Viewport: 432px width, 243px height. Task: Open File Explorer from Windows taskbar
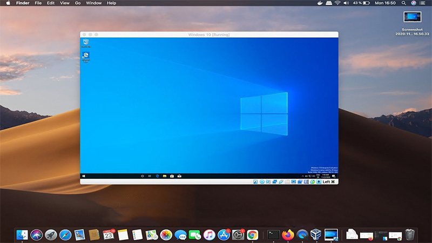[165, 176]
